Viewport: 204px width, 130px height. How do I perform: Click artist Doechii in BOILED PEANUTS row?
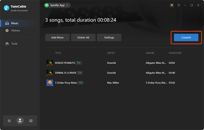(x=111, y=63)
